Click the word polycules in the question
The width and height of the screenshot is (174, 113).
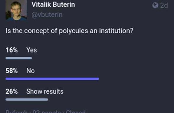point(73,31)
